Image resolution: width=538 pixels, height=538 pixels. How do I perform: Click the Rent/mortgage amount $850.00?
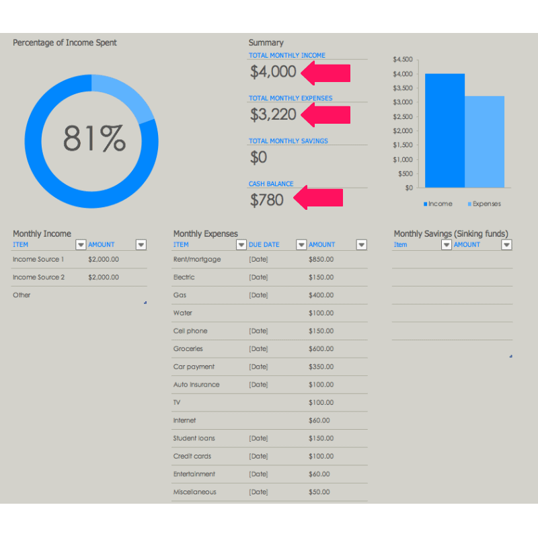(x=321, y=260)
